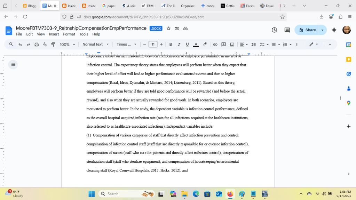Open the comments panel icon

(x=287, y=30)
